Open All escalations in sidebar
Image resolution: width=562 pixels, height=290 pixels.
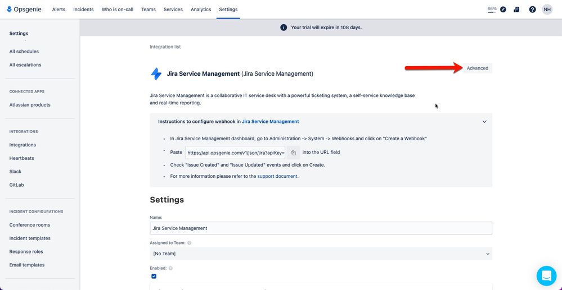[x=25, y=65]
